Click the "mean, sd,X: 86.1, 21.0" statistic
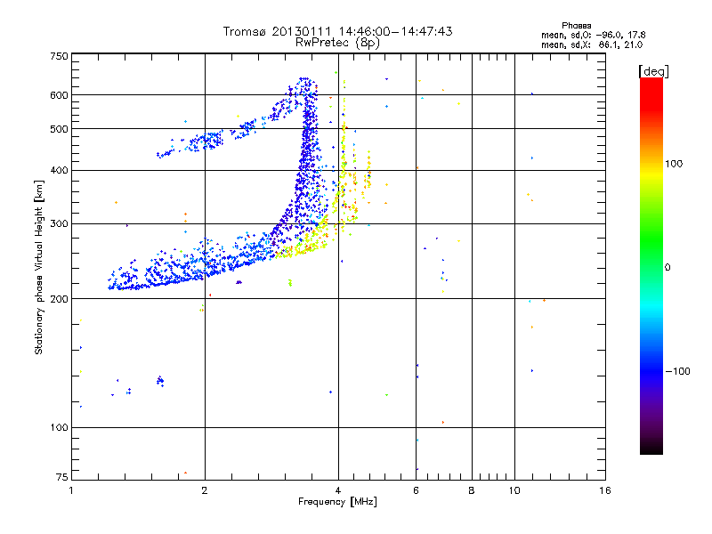Viewport: 712px width, 534px height. click(592, 44)
